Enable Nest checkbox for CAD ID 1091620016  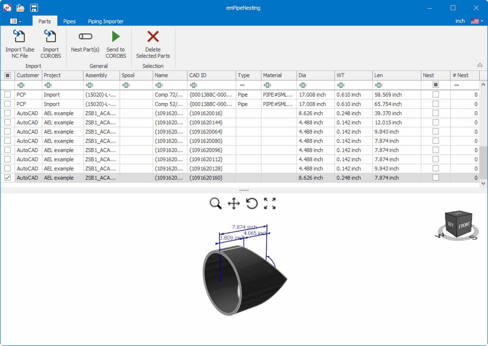click(x=436, y=113)
